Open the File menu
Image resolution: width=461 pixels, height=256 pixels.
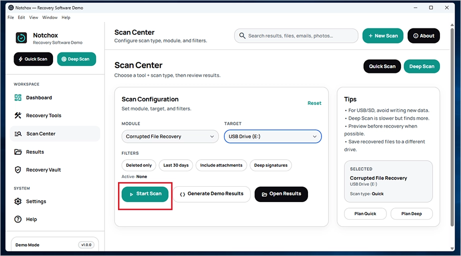(x=10, y=17)
